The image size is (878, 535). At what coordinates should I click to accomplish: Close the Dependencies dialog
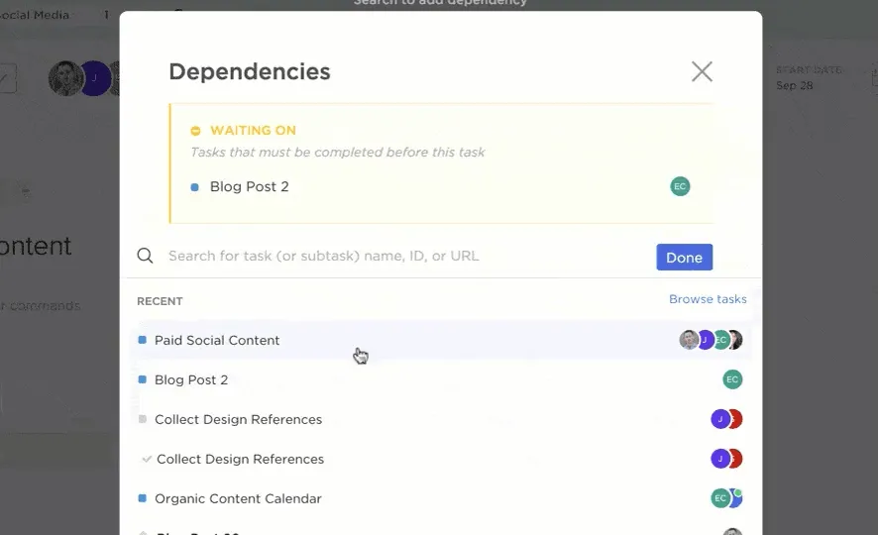click(702, 71)
